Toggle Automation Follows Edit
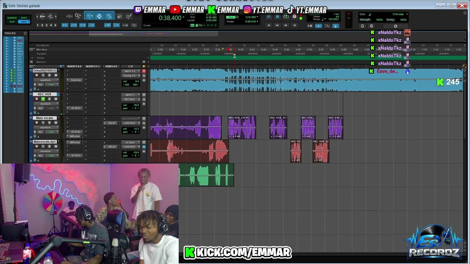The image size is (470, 264). coord(108,25)
